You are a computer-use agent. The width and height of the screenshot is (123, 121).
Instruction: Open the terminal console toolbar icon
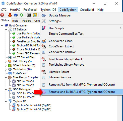pos(29,15)
